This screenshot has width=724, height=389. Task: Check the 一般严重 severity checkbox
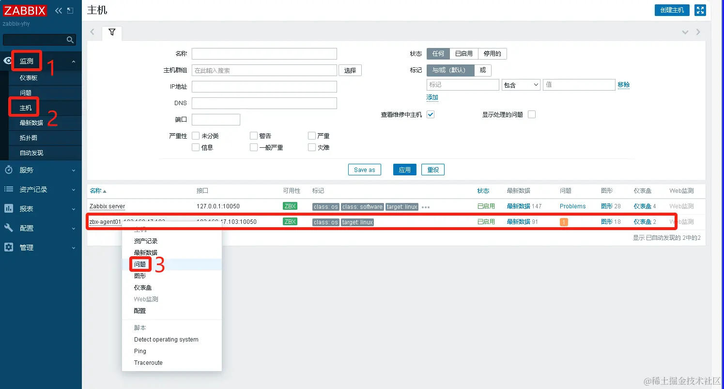254,147
